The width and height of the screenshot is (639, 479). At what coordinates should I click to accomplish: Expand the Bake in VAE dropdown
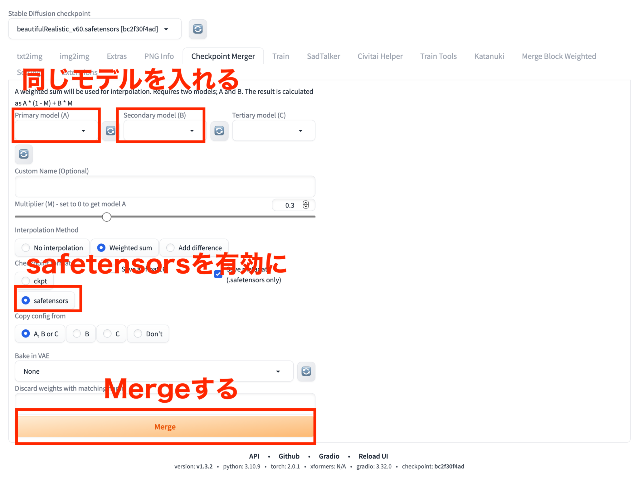278,371
